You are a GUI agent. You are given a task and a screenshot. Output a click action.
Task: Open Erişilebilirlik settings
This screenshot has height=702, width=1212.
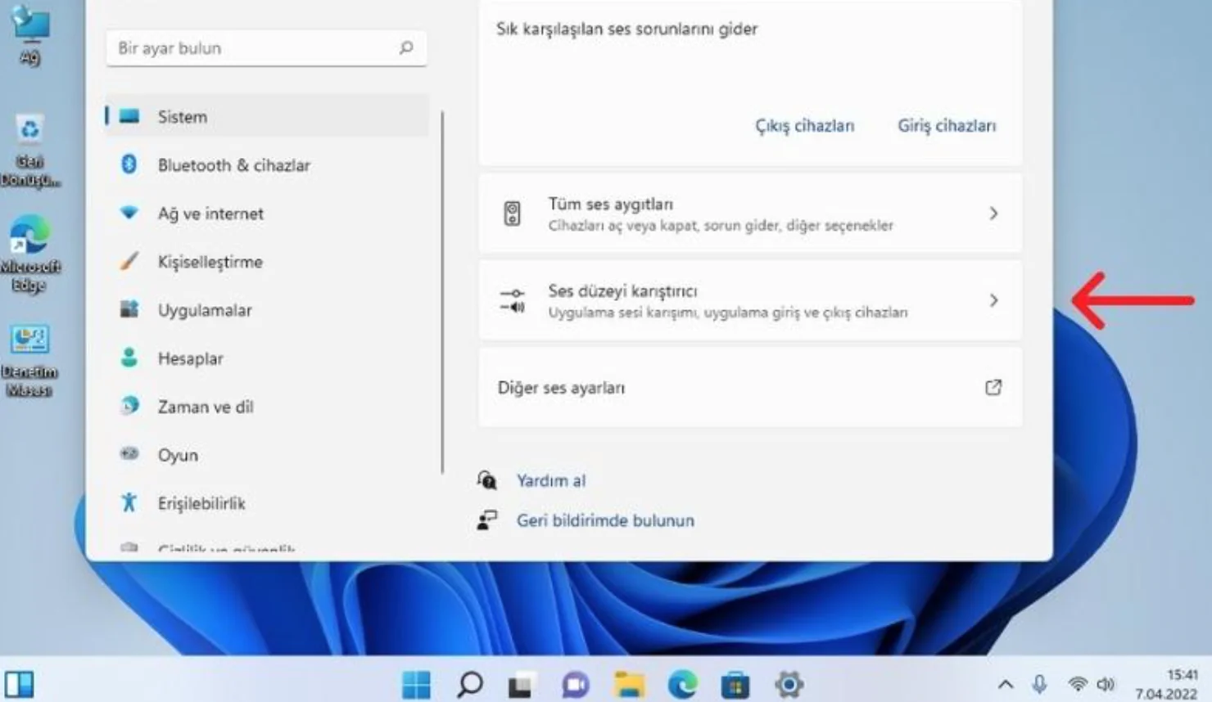(128, 503)
